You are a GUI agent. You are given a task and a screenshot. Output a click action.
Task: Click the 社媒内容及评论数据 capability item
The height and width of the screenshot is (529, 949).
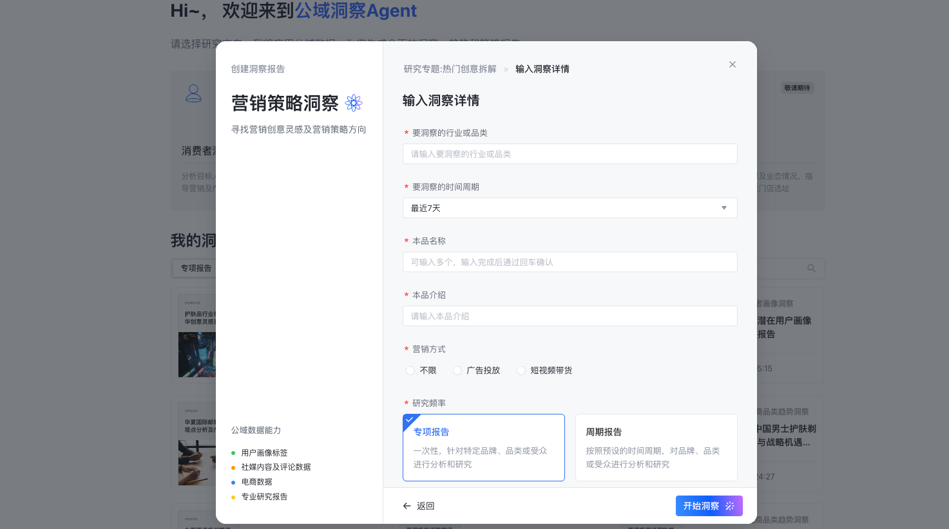276,467
